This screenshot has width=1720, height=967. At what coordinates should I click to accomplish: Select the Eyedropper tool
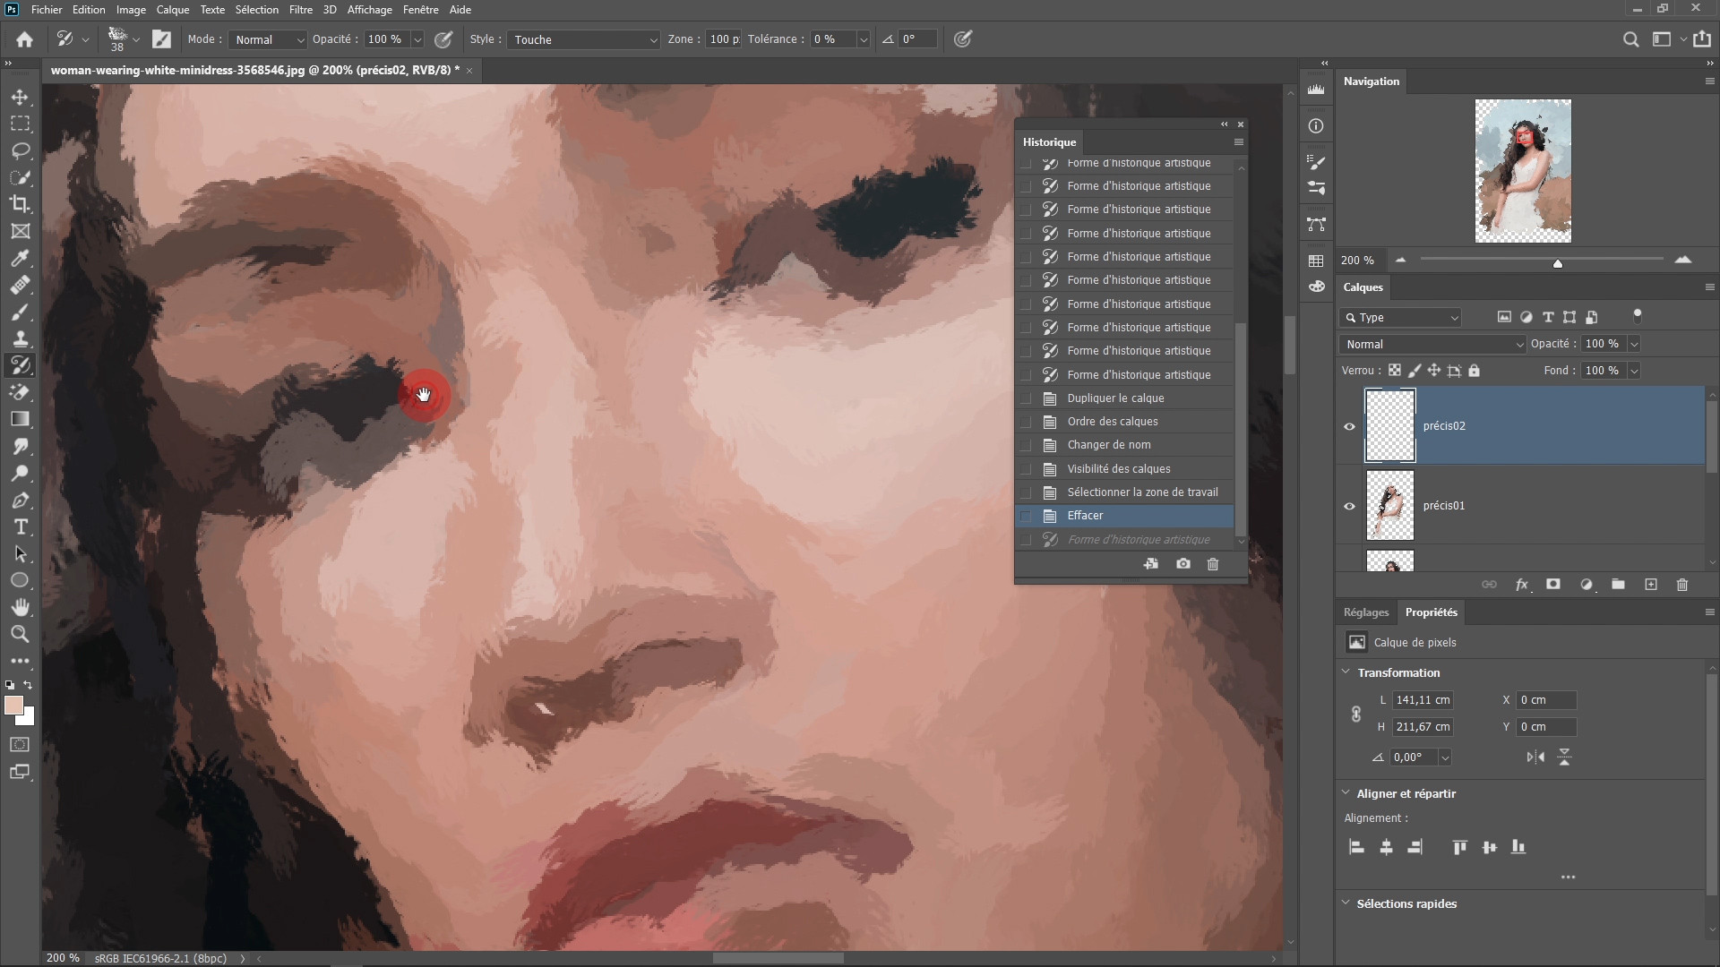click(20, 258)
